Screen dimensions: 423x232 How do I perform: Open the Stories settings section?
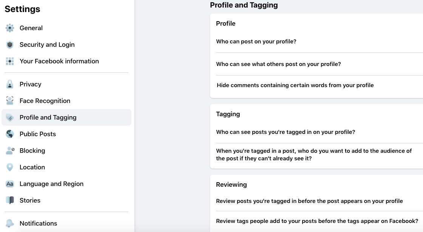point(30,200)
